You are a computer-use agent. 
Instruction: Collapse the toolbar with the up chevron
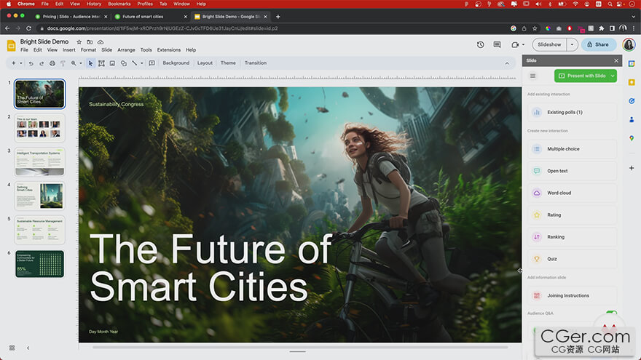tap(507, 63)
